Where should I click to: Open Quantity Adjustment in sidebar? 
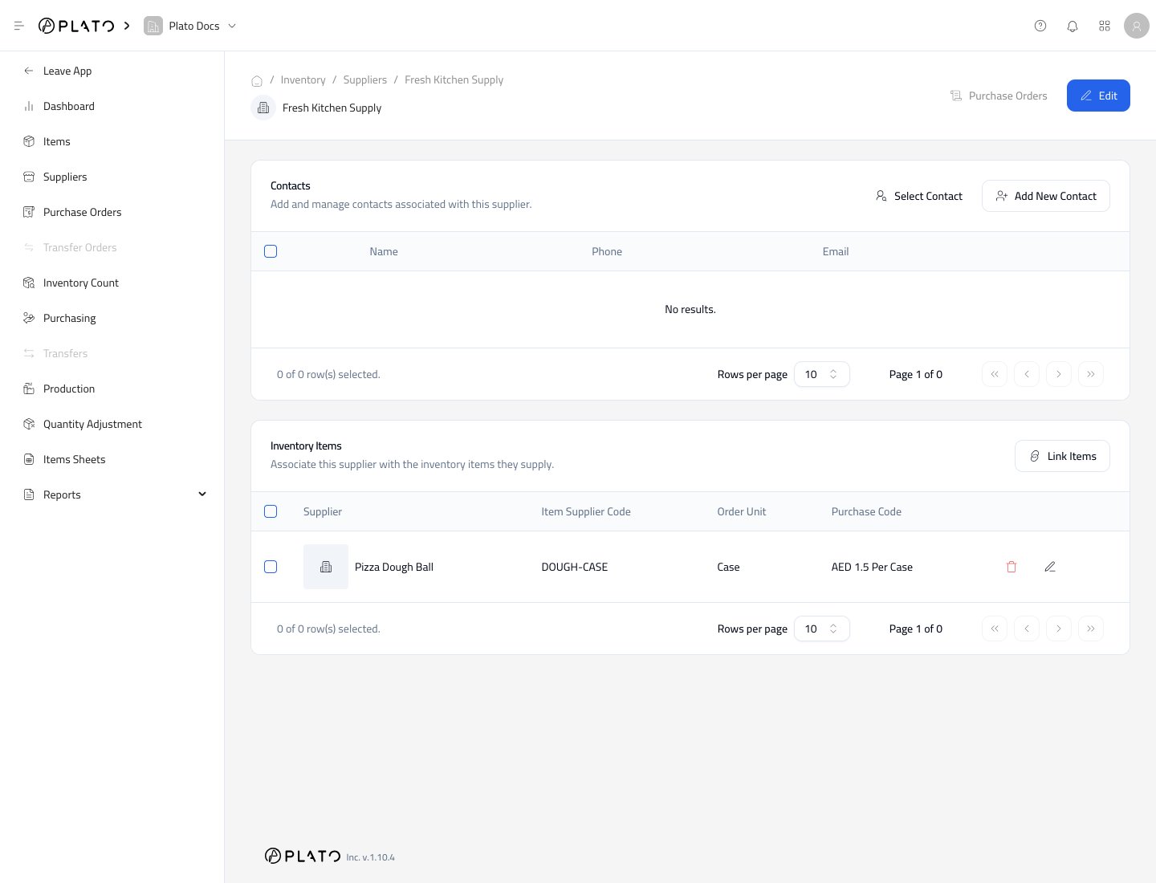112,424
